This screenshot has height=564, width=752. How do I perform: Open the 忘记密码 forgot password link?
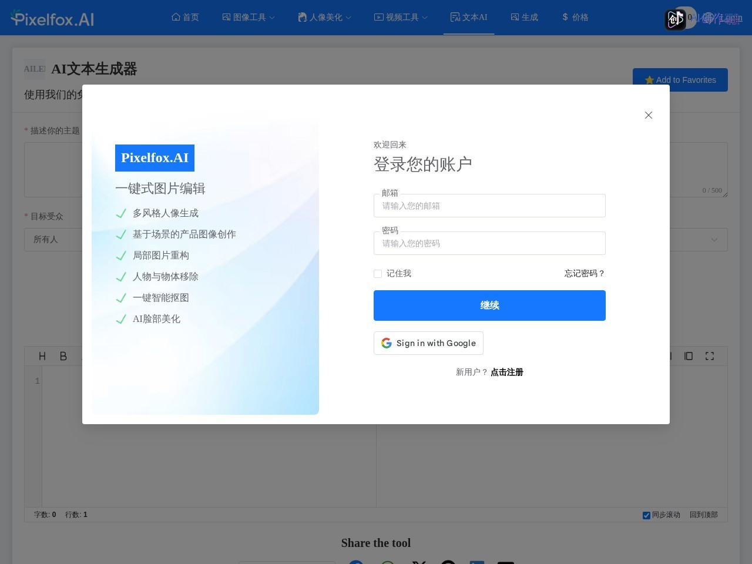[585, 273]
